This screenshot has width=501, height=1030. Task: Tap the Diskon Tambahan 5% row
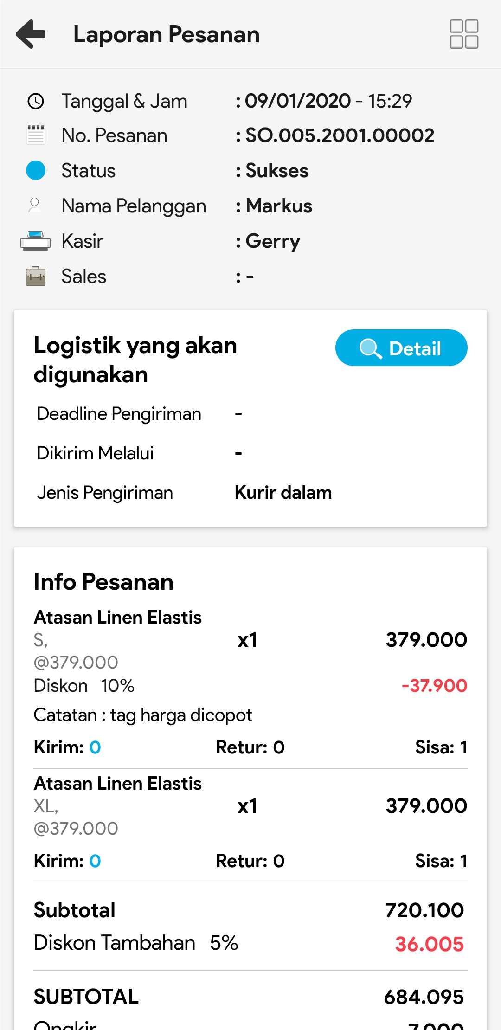(135, 943)
